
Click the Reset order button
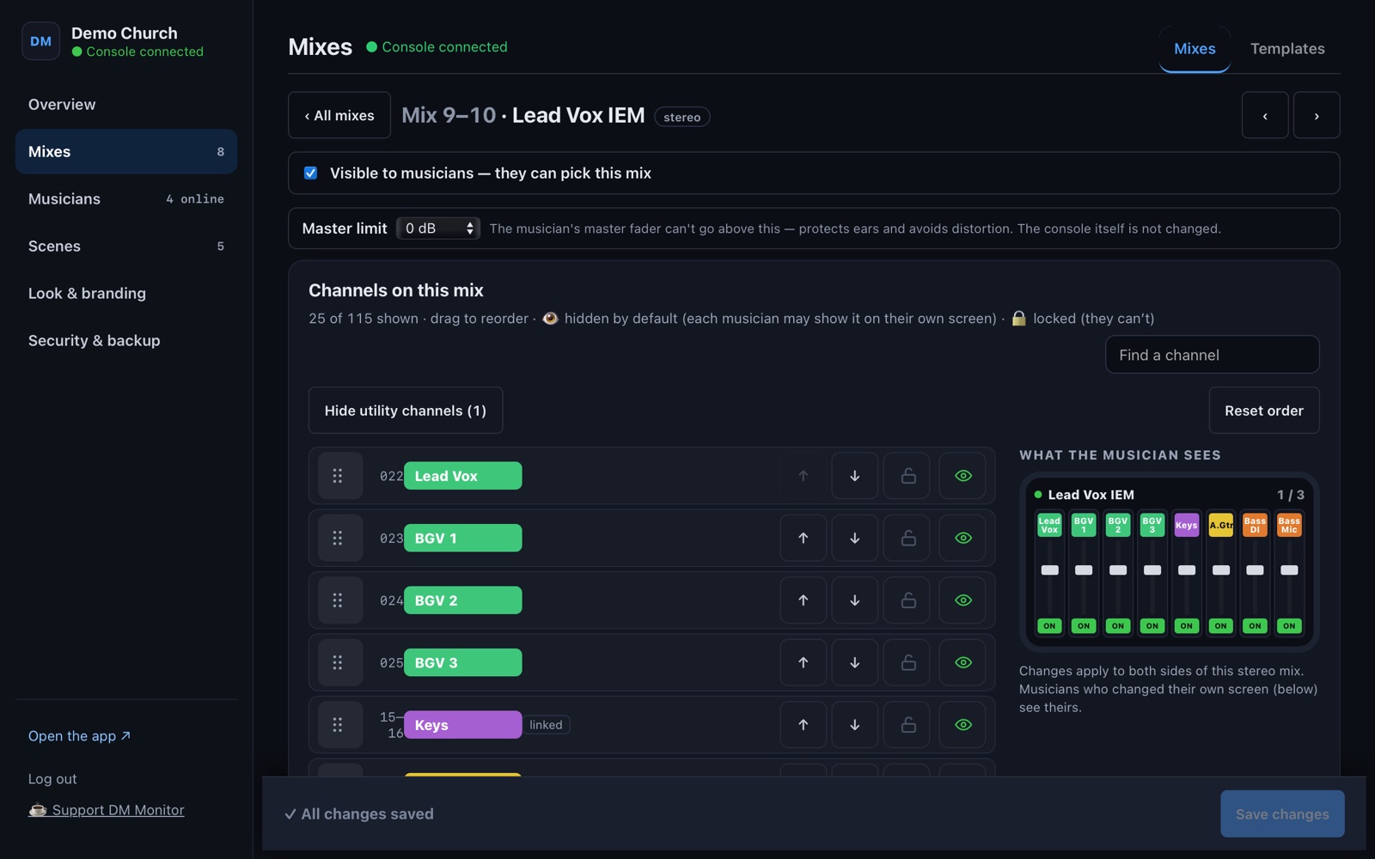[1263, 411]
